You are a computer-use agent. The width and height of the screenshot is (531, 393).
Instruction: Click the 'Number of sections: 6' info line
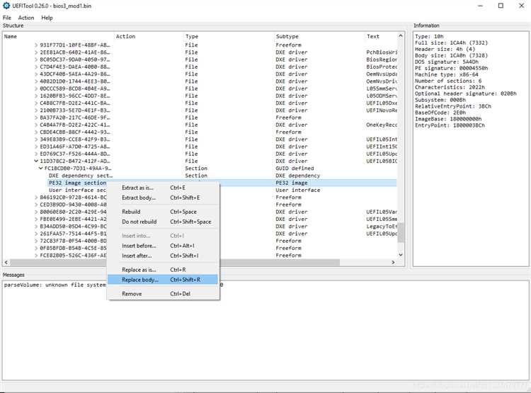coord(448,81)
